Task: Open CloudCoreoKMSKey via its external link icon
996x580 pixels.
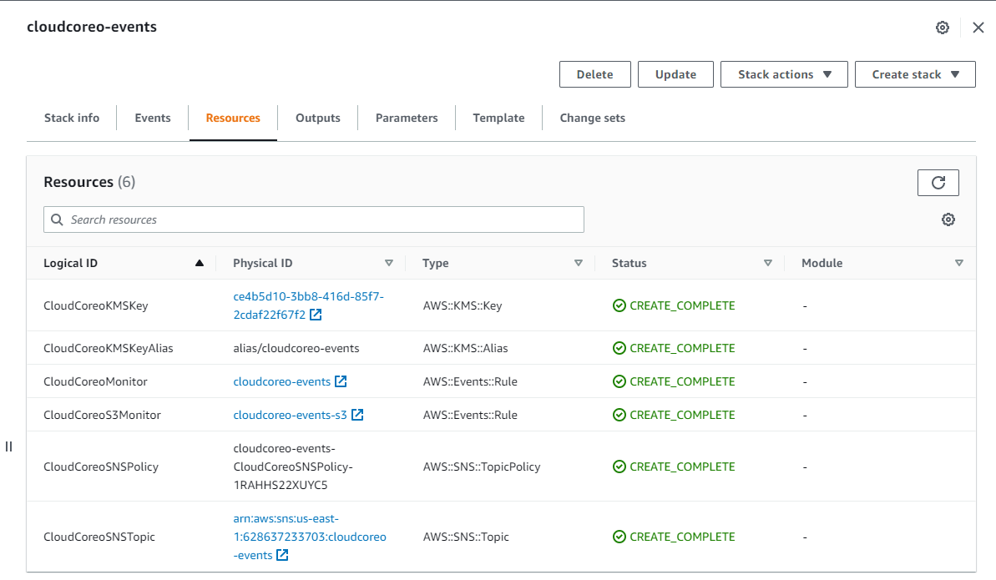Action: click(315, 315)
